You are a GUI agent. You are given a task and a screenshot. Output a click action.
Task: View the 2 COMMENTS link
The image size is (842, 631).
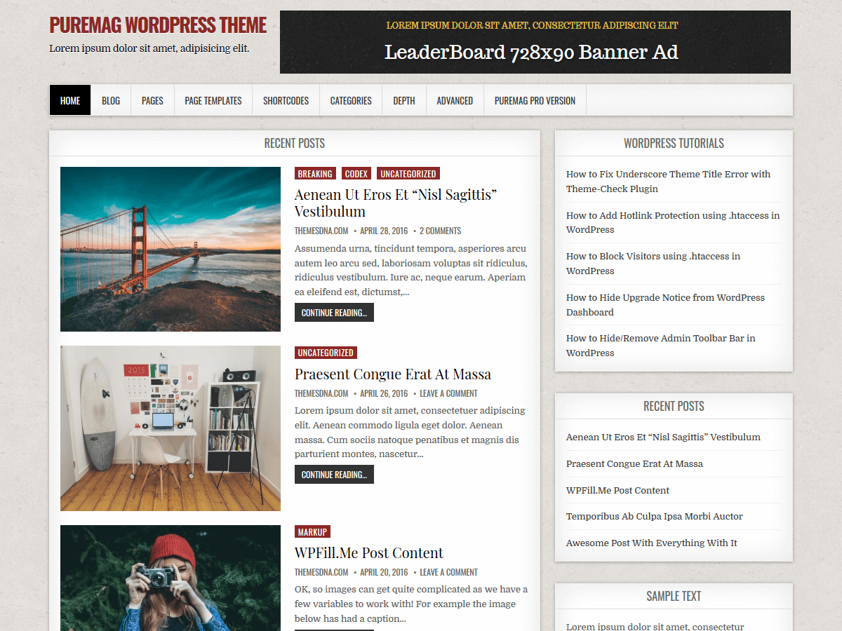click(x=441, y=230)
